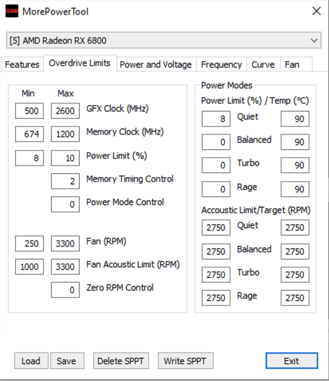Screen dimensions: 329x381
Task: Click the MorePowerTool app icon in title bar
Action: 12,11
